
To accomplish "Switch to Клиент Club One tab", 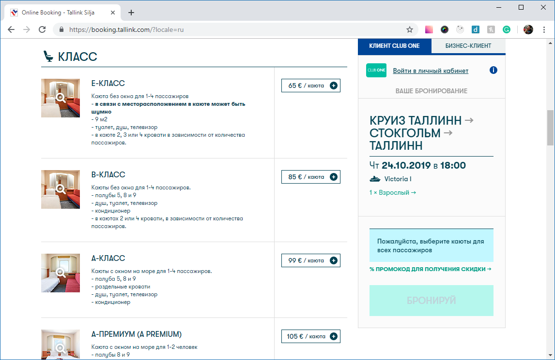I will coord(394,46).
